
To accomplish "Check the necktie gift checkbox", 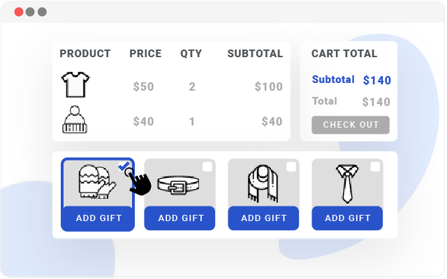I will 375,166.
